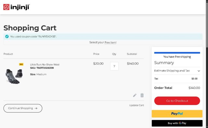
Task: Go to Checkout
Action: tap(177, 101)
